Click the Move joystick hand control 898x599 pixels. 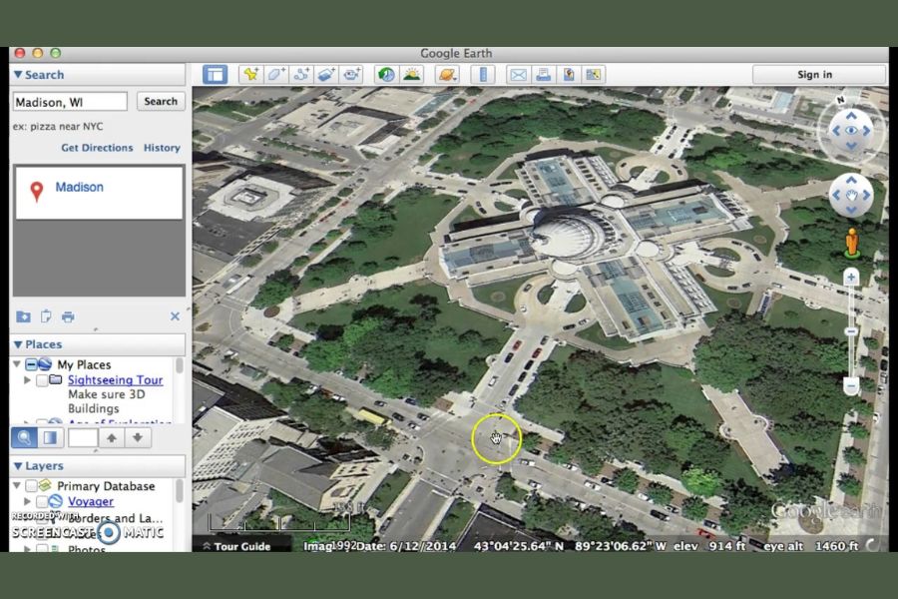point(852,196)
